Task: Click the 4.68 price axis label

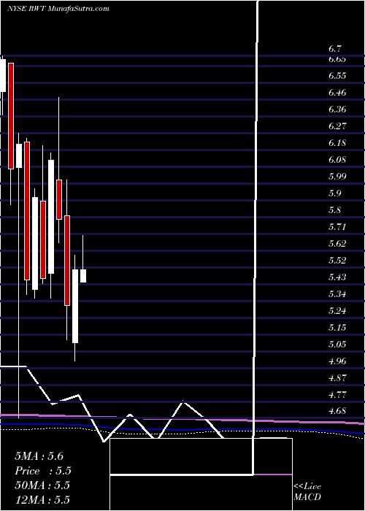Action: [337, 411]
